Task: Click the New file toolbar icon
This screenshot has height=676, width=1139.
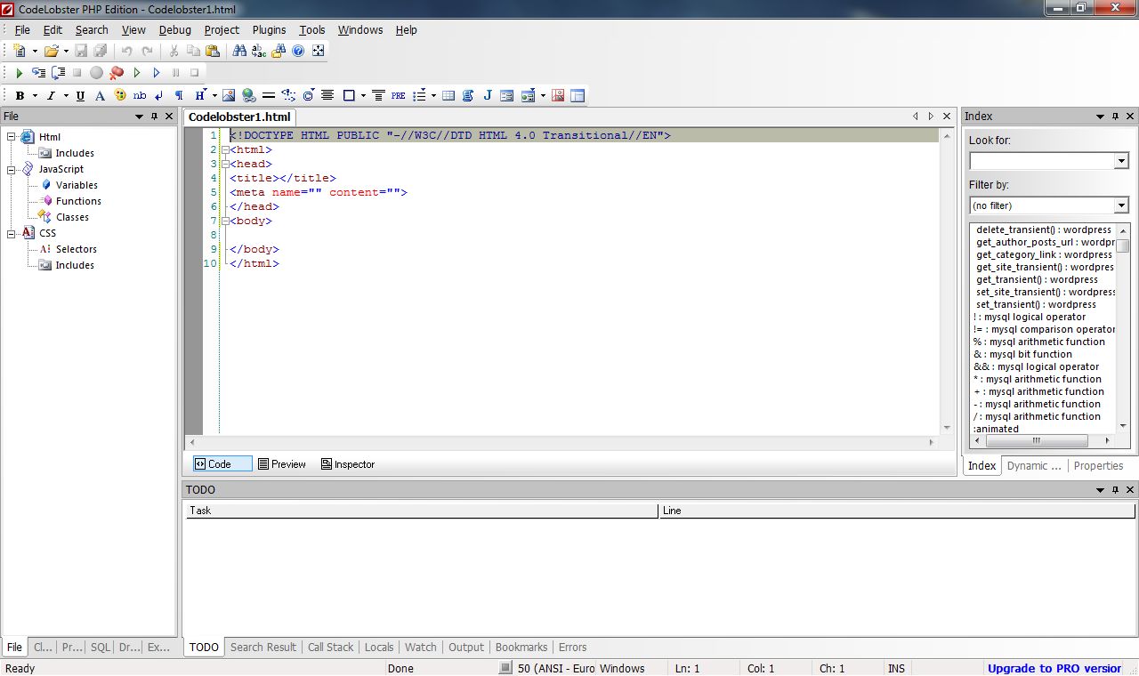Action: coord(19,51)
